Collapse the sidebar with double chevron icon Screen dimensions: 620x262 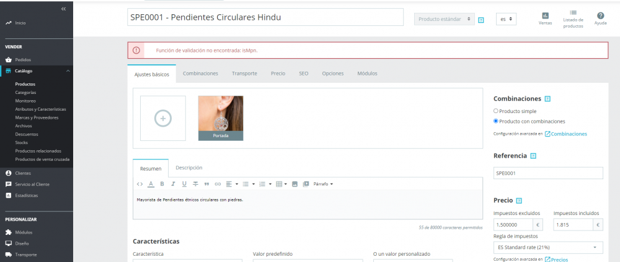point(63,9)
